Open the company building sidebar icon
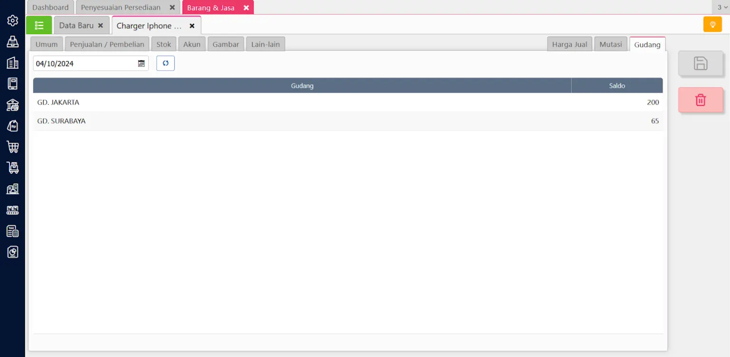 [x=13, y=63]
